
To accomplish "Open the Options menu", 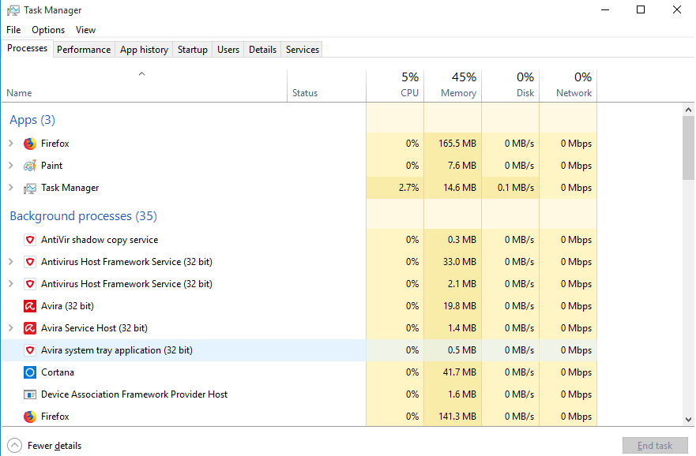I will coord(48,30).
